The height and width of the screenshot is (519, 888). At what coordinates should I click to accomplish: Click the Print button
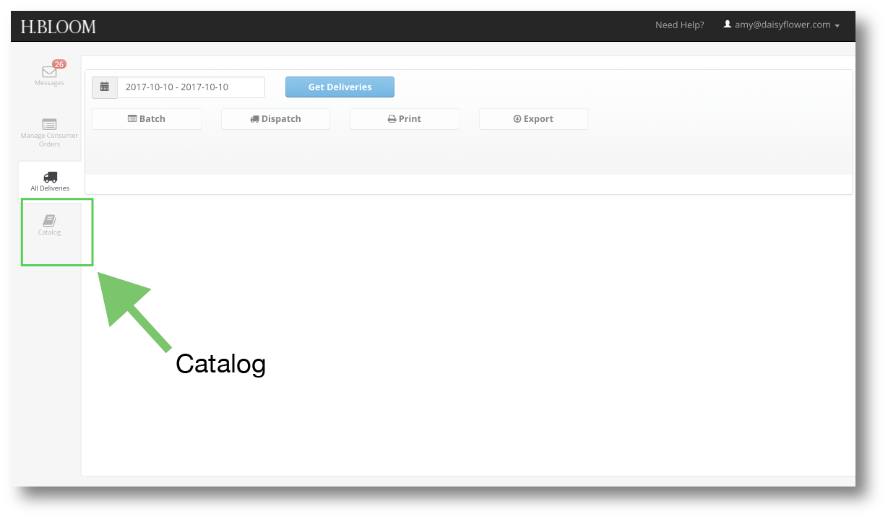click(405, 119)
